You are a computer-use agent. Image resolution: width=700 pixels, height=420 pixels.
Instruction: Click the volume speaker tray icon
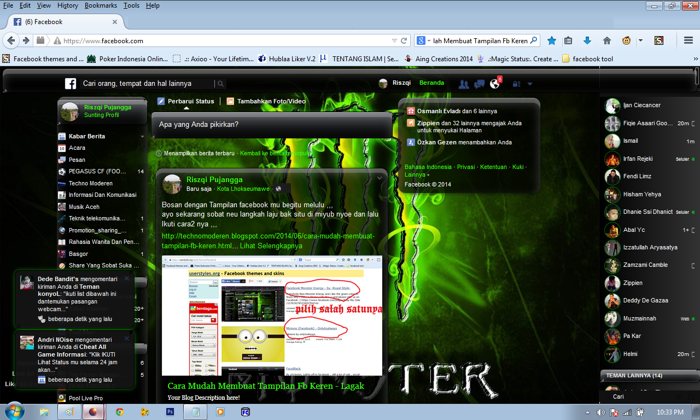602,412
